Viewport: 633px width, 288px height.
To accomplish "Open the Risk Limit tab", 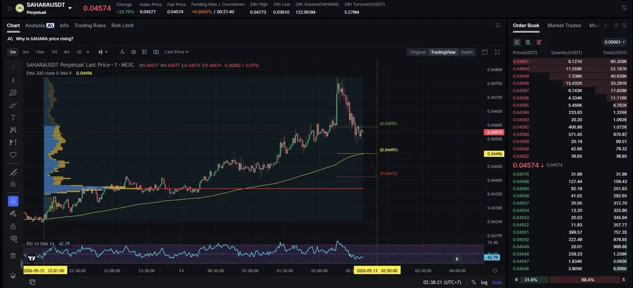I will [122, 25].
